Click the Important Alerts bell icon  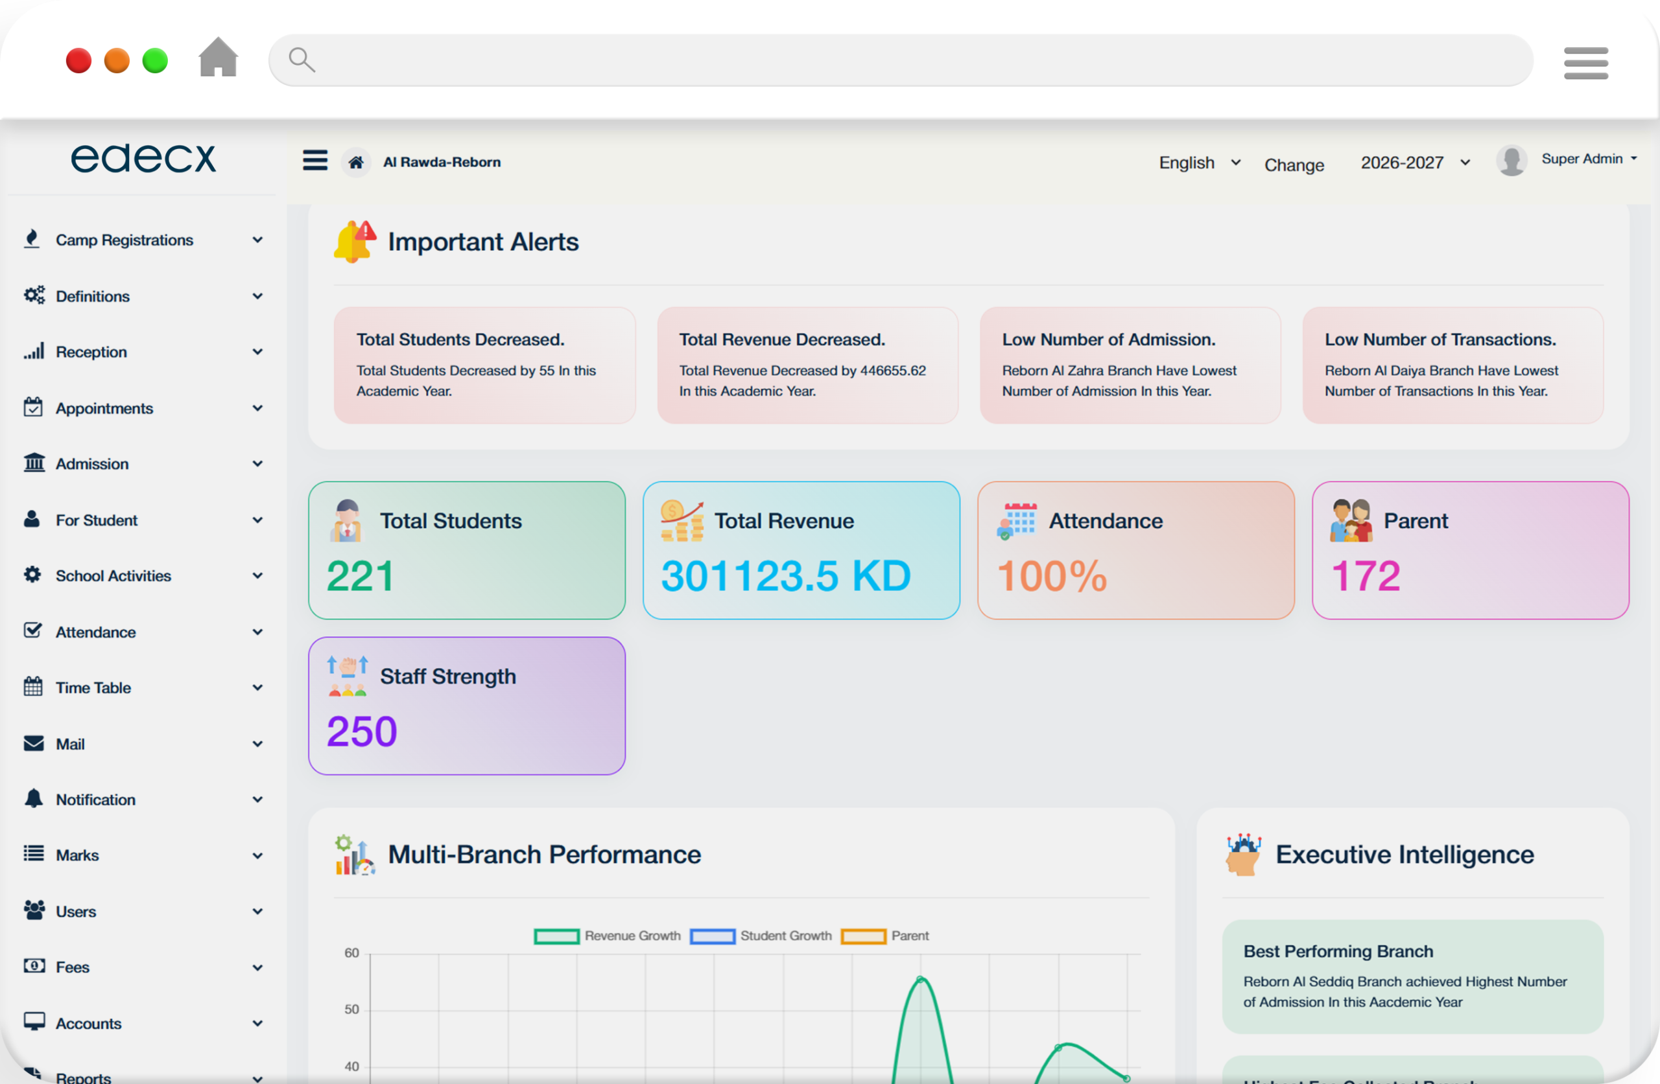tap(355, 241)
